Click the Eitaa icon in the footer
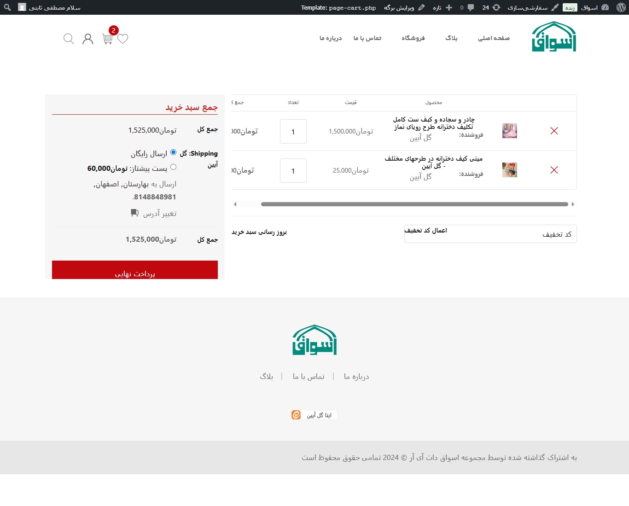Image resolution: width=629 pixels, height=506 pixels. click(296, 415)
